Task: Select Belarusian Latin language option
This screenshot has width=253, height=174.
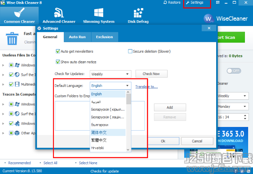Action: coord(108,117)
